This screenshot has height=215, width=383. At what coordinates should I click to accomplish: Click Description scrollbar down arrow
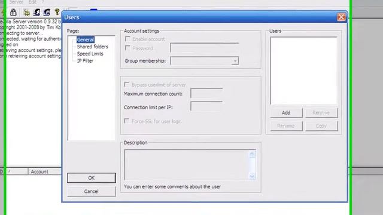point(252,176)
